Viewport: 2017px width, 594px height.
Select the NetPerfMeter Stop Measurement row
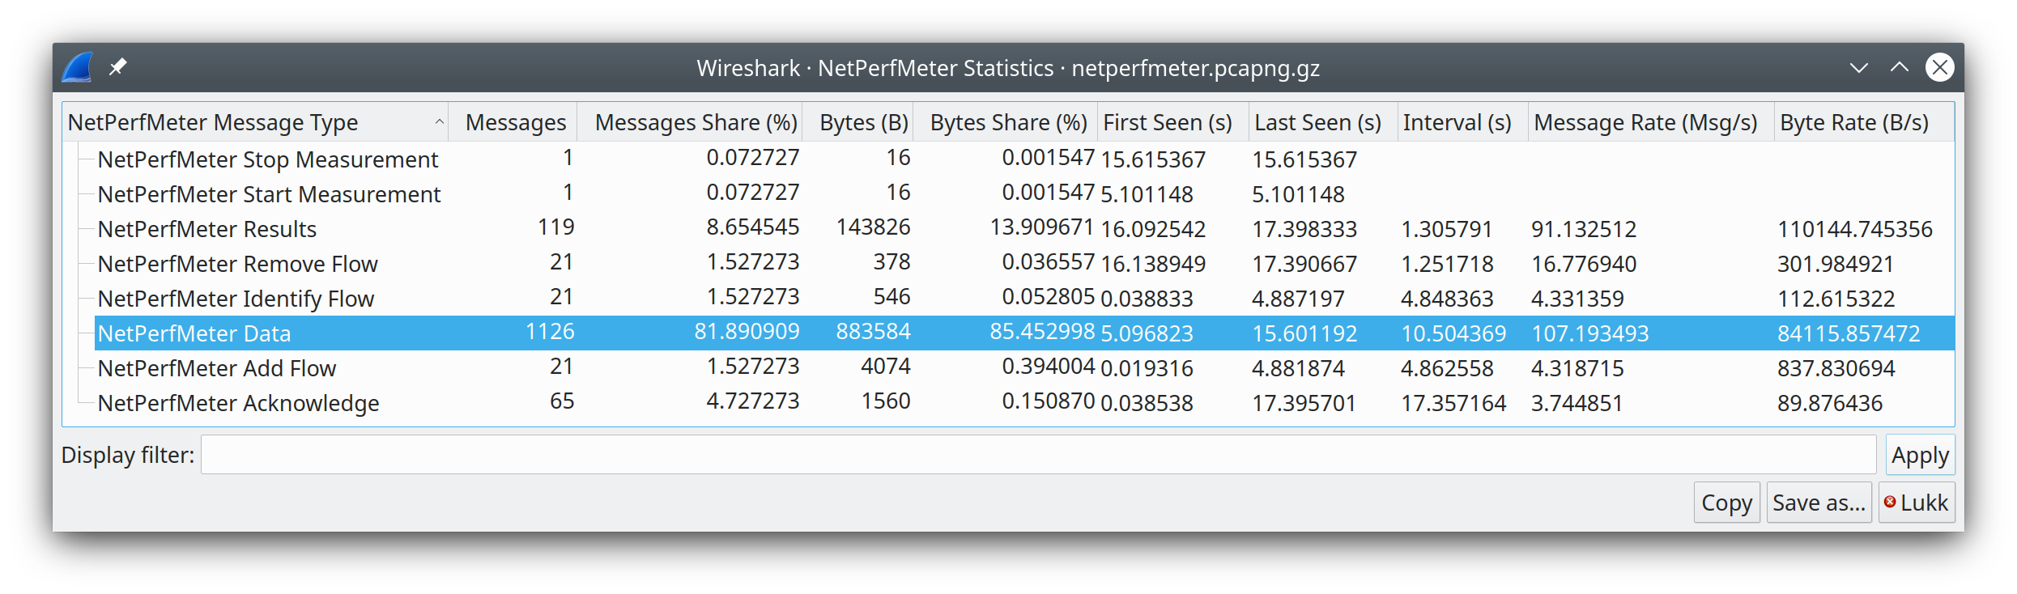[267, 159]
